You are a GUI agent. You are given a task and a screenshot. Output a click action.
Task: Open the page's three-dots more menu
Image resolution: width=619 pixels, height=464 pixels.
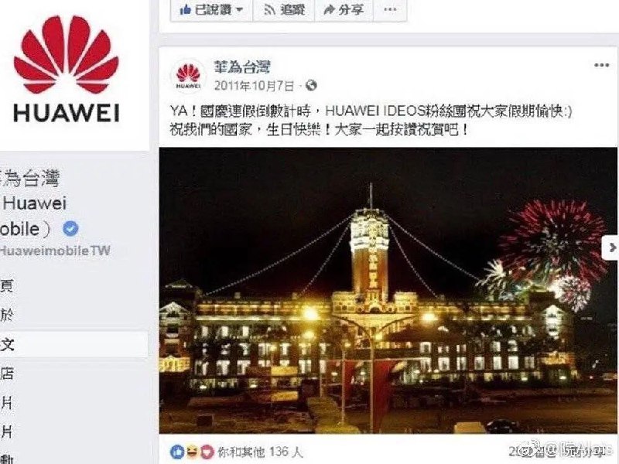390,10
